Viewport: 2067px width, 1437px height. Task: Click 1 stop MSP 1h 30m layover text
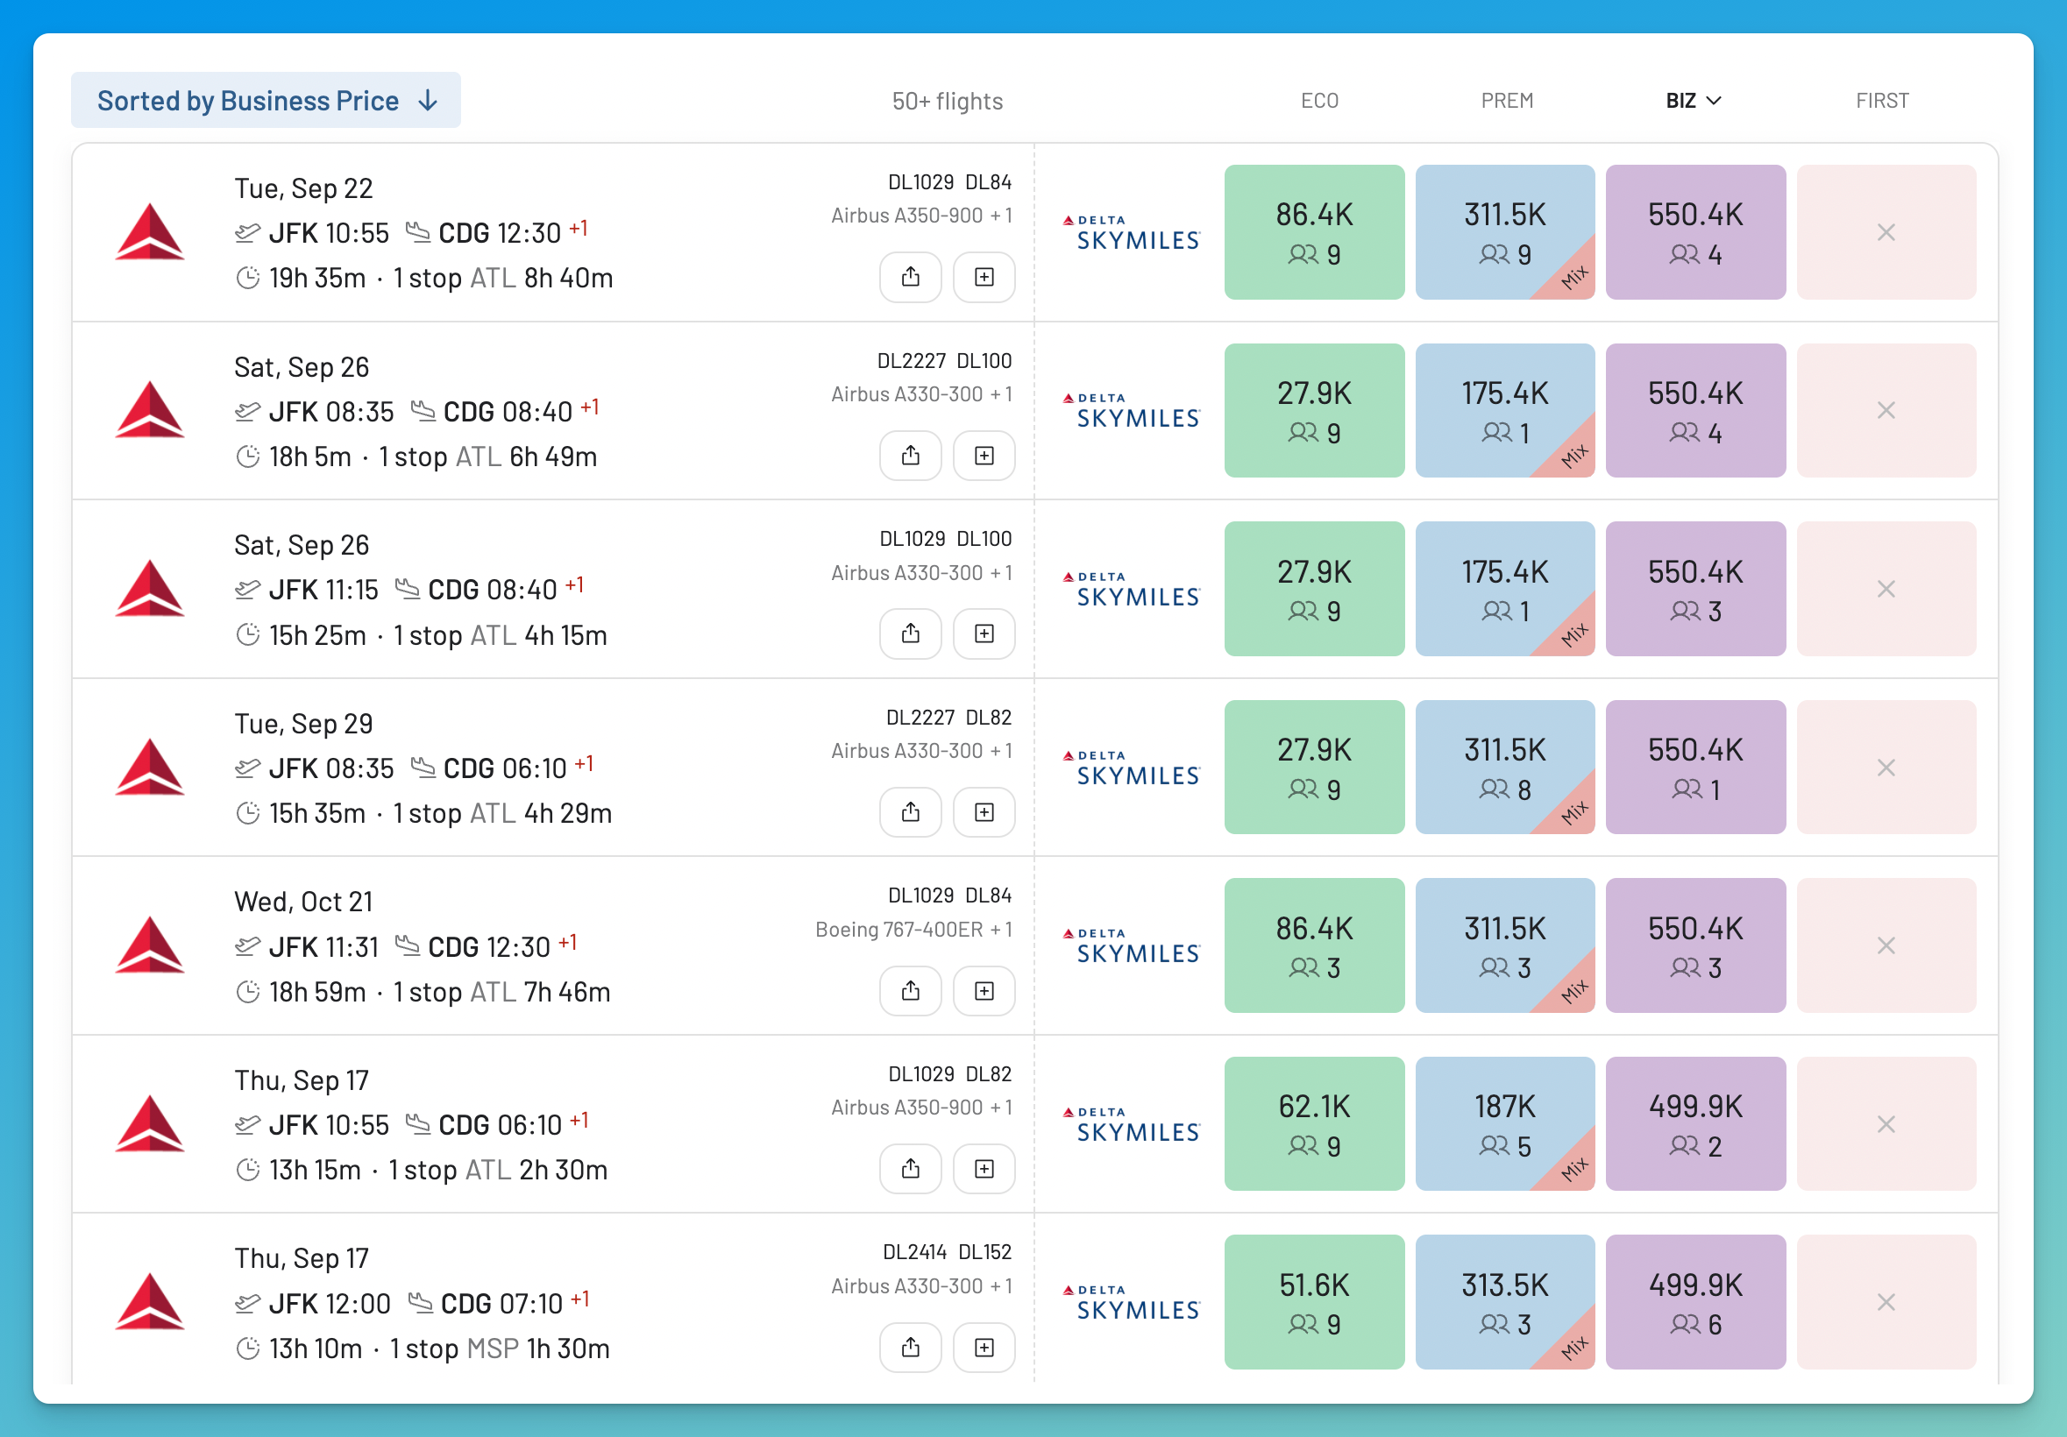coord(500,1349)
